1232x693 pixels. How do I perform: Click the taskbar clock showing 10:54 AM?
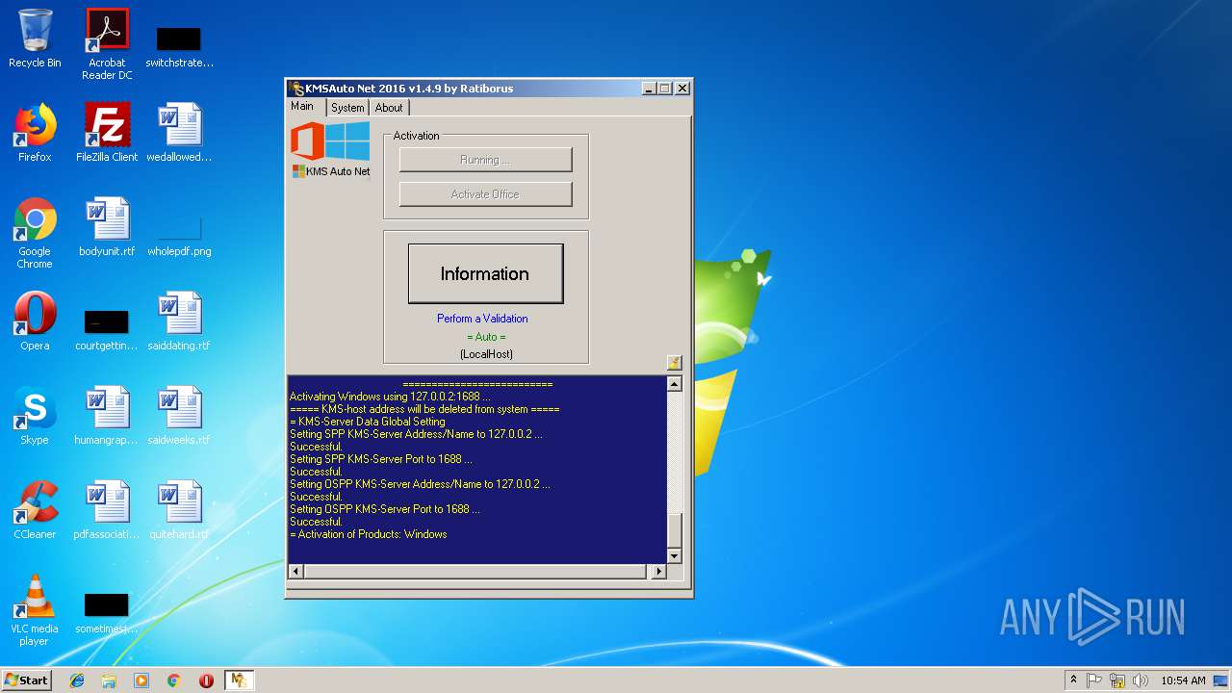point(1183,680)
